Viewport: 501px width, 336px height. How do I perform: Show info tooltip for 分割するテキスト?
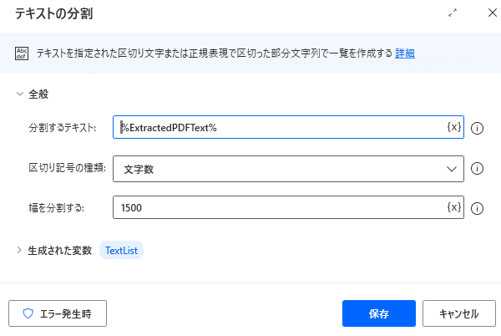[477, 128]
